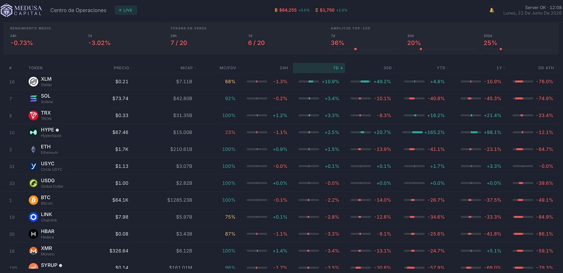Screen dimensions: 563x273
Task: Sort table by PRECIO column
Action: 123,68
